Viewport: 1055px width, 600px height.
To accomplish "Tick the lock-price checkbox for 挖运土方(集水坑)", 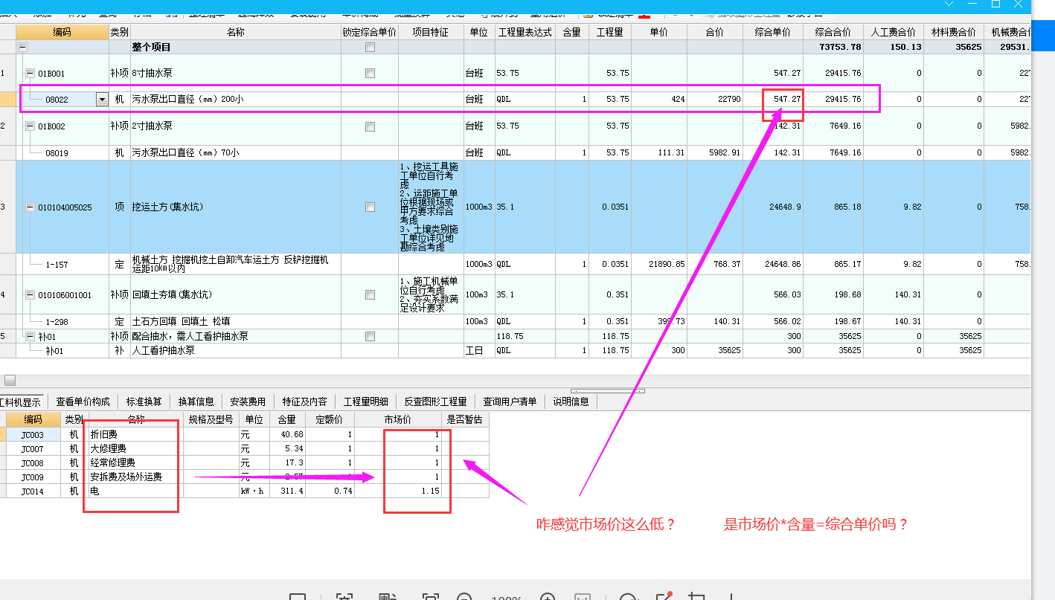I will (x=370, y=207).
